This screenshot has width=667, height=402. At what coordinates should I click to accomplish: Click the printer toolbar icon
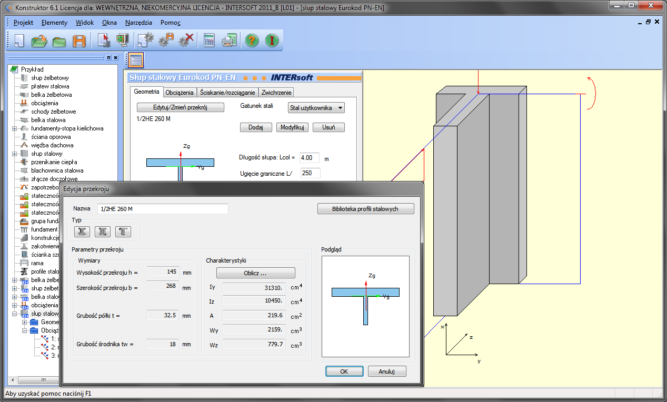[x=230, y=41]
